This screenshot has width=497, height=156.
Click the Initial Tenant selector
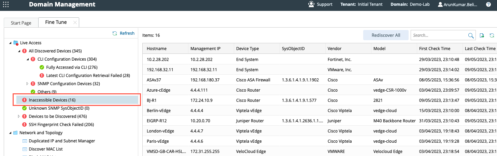pos(370,4)
